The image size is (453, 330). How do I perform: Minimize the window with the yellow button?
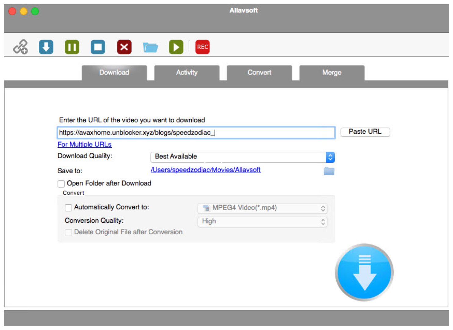coord(24,11)
